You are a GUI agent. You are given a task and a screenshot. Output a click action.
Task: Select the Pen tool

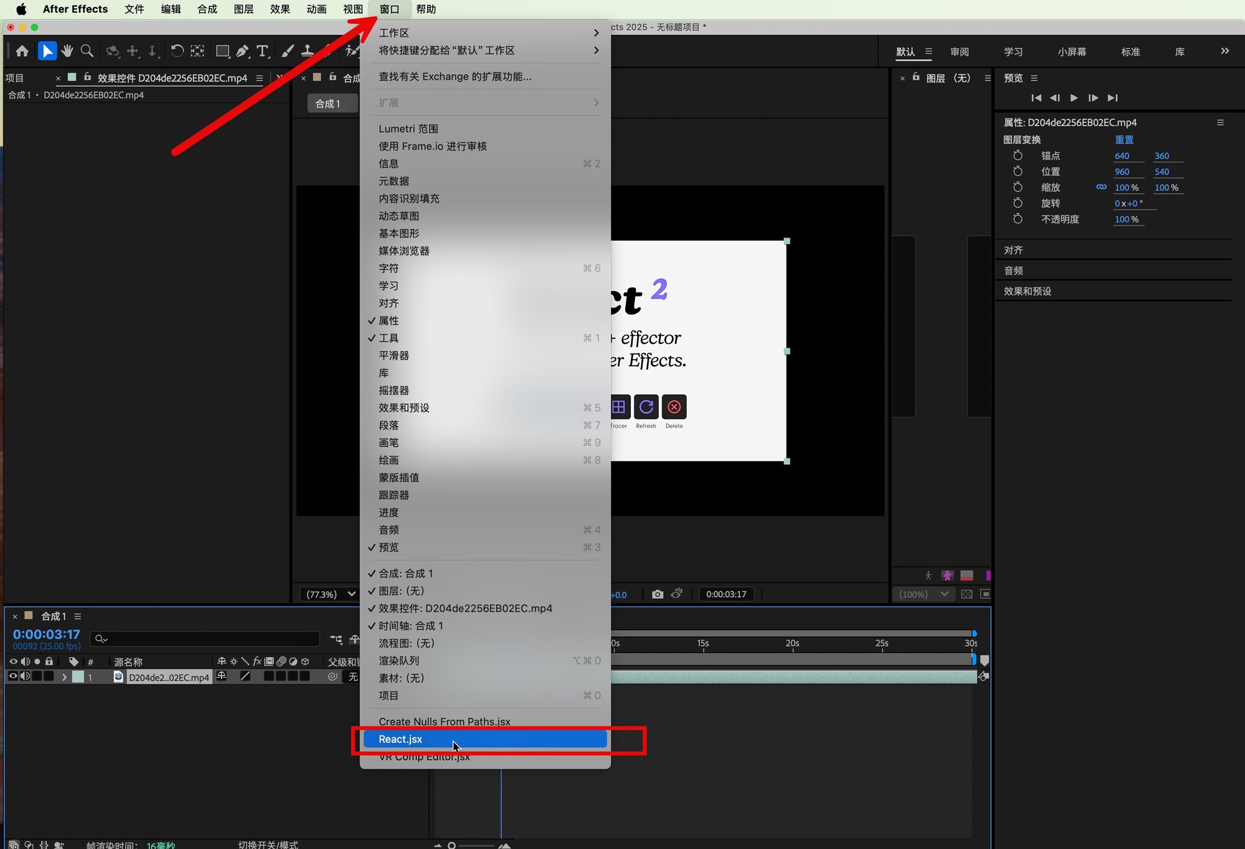(x=243, y=51)
